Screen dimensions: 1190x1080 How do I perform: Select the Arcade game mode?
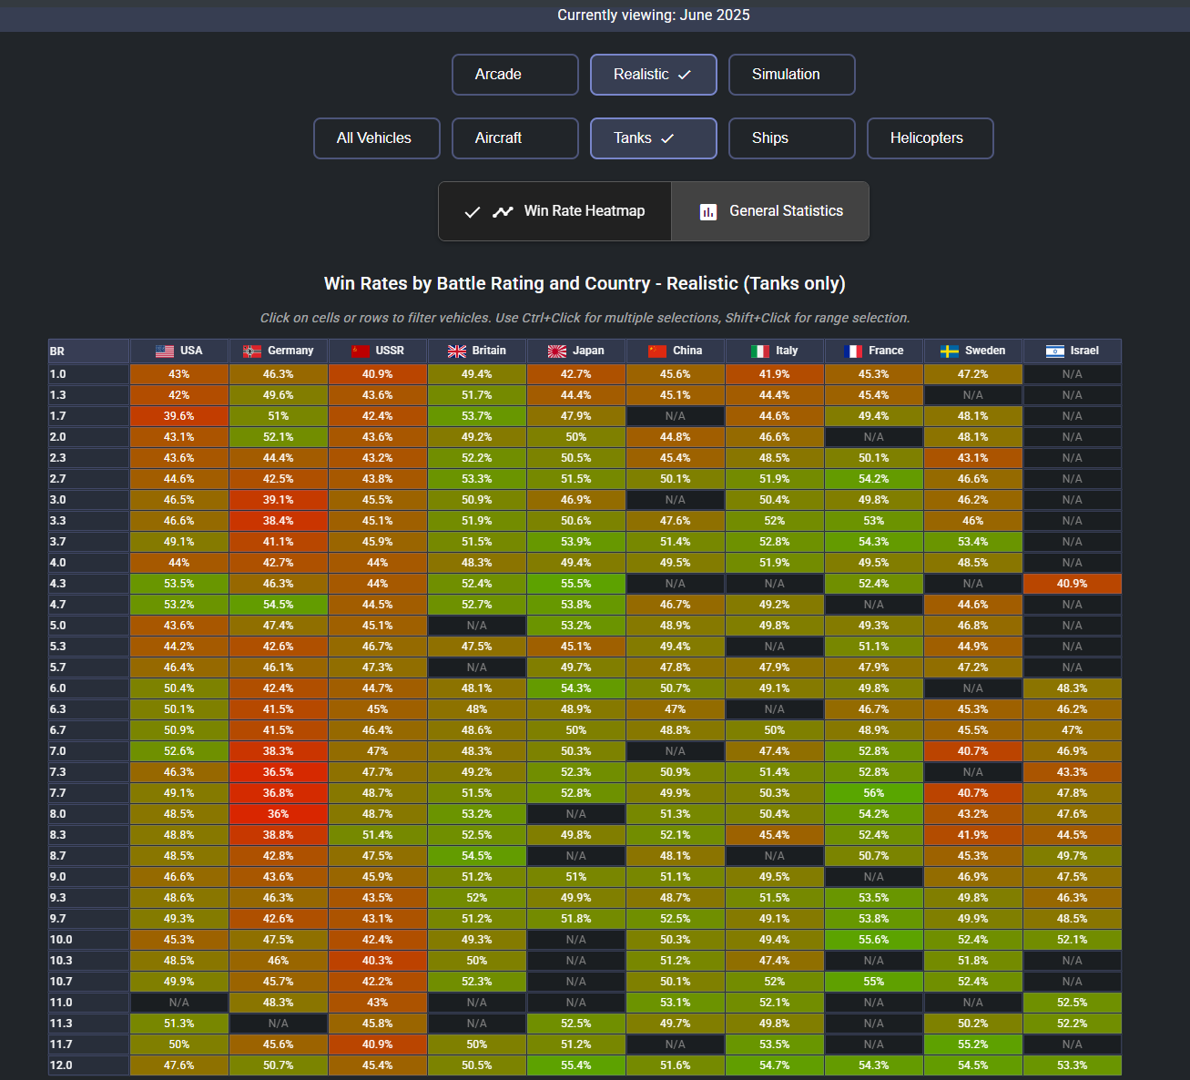(515, 75)
